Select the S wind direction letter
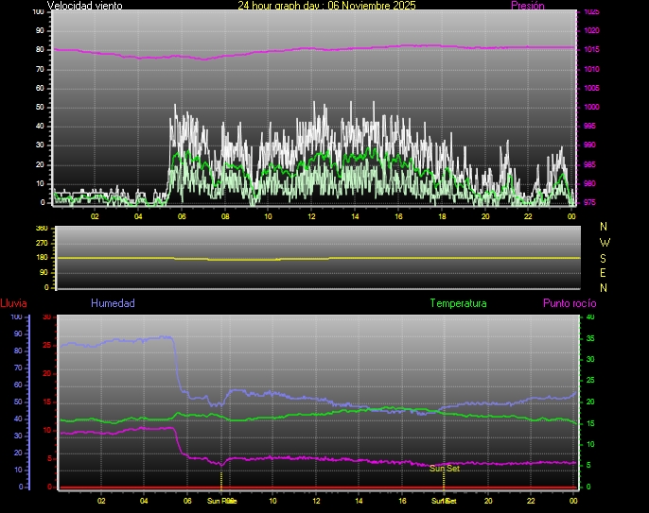The image size is (649, 513). [x=605, y=257]
